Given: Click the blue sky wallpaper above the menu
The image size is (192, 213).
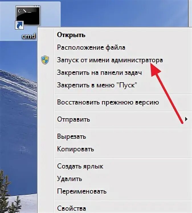Looking at the screenshot, I should 122,14.
